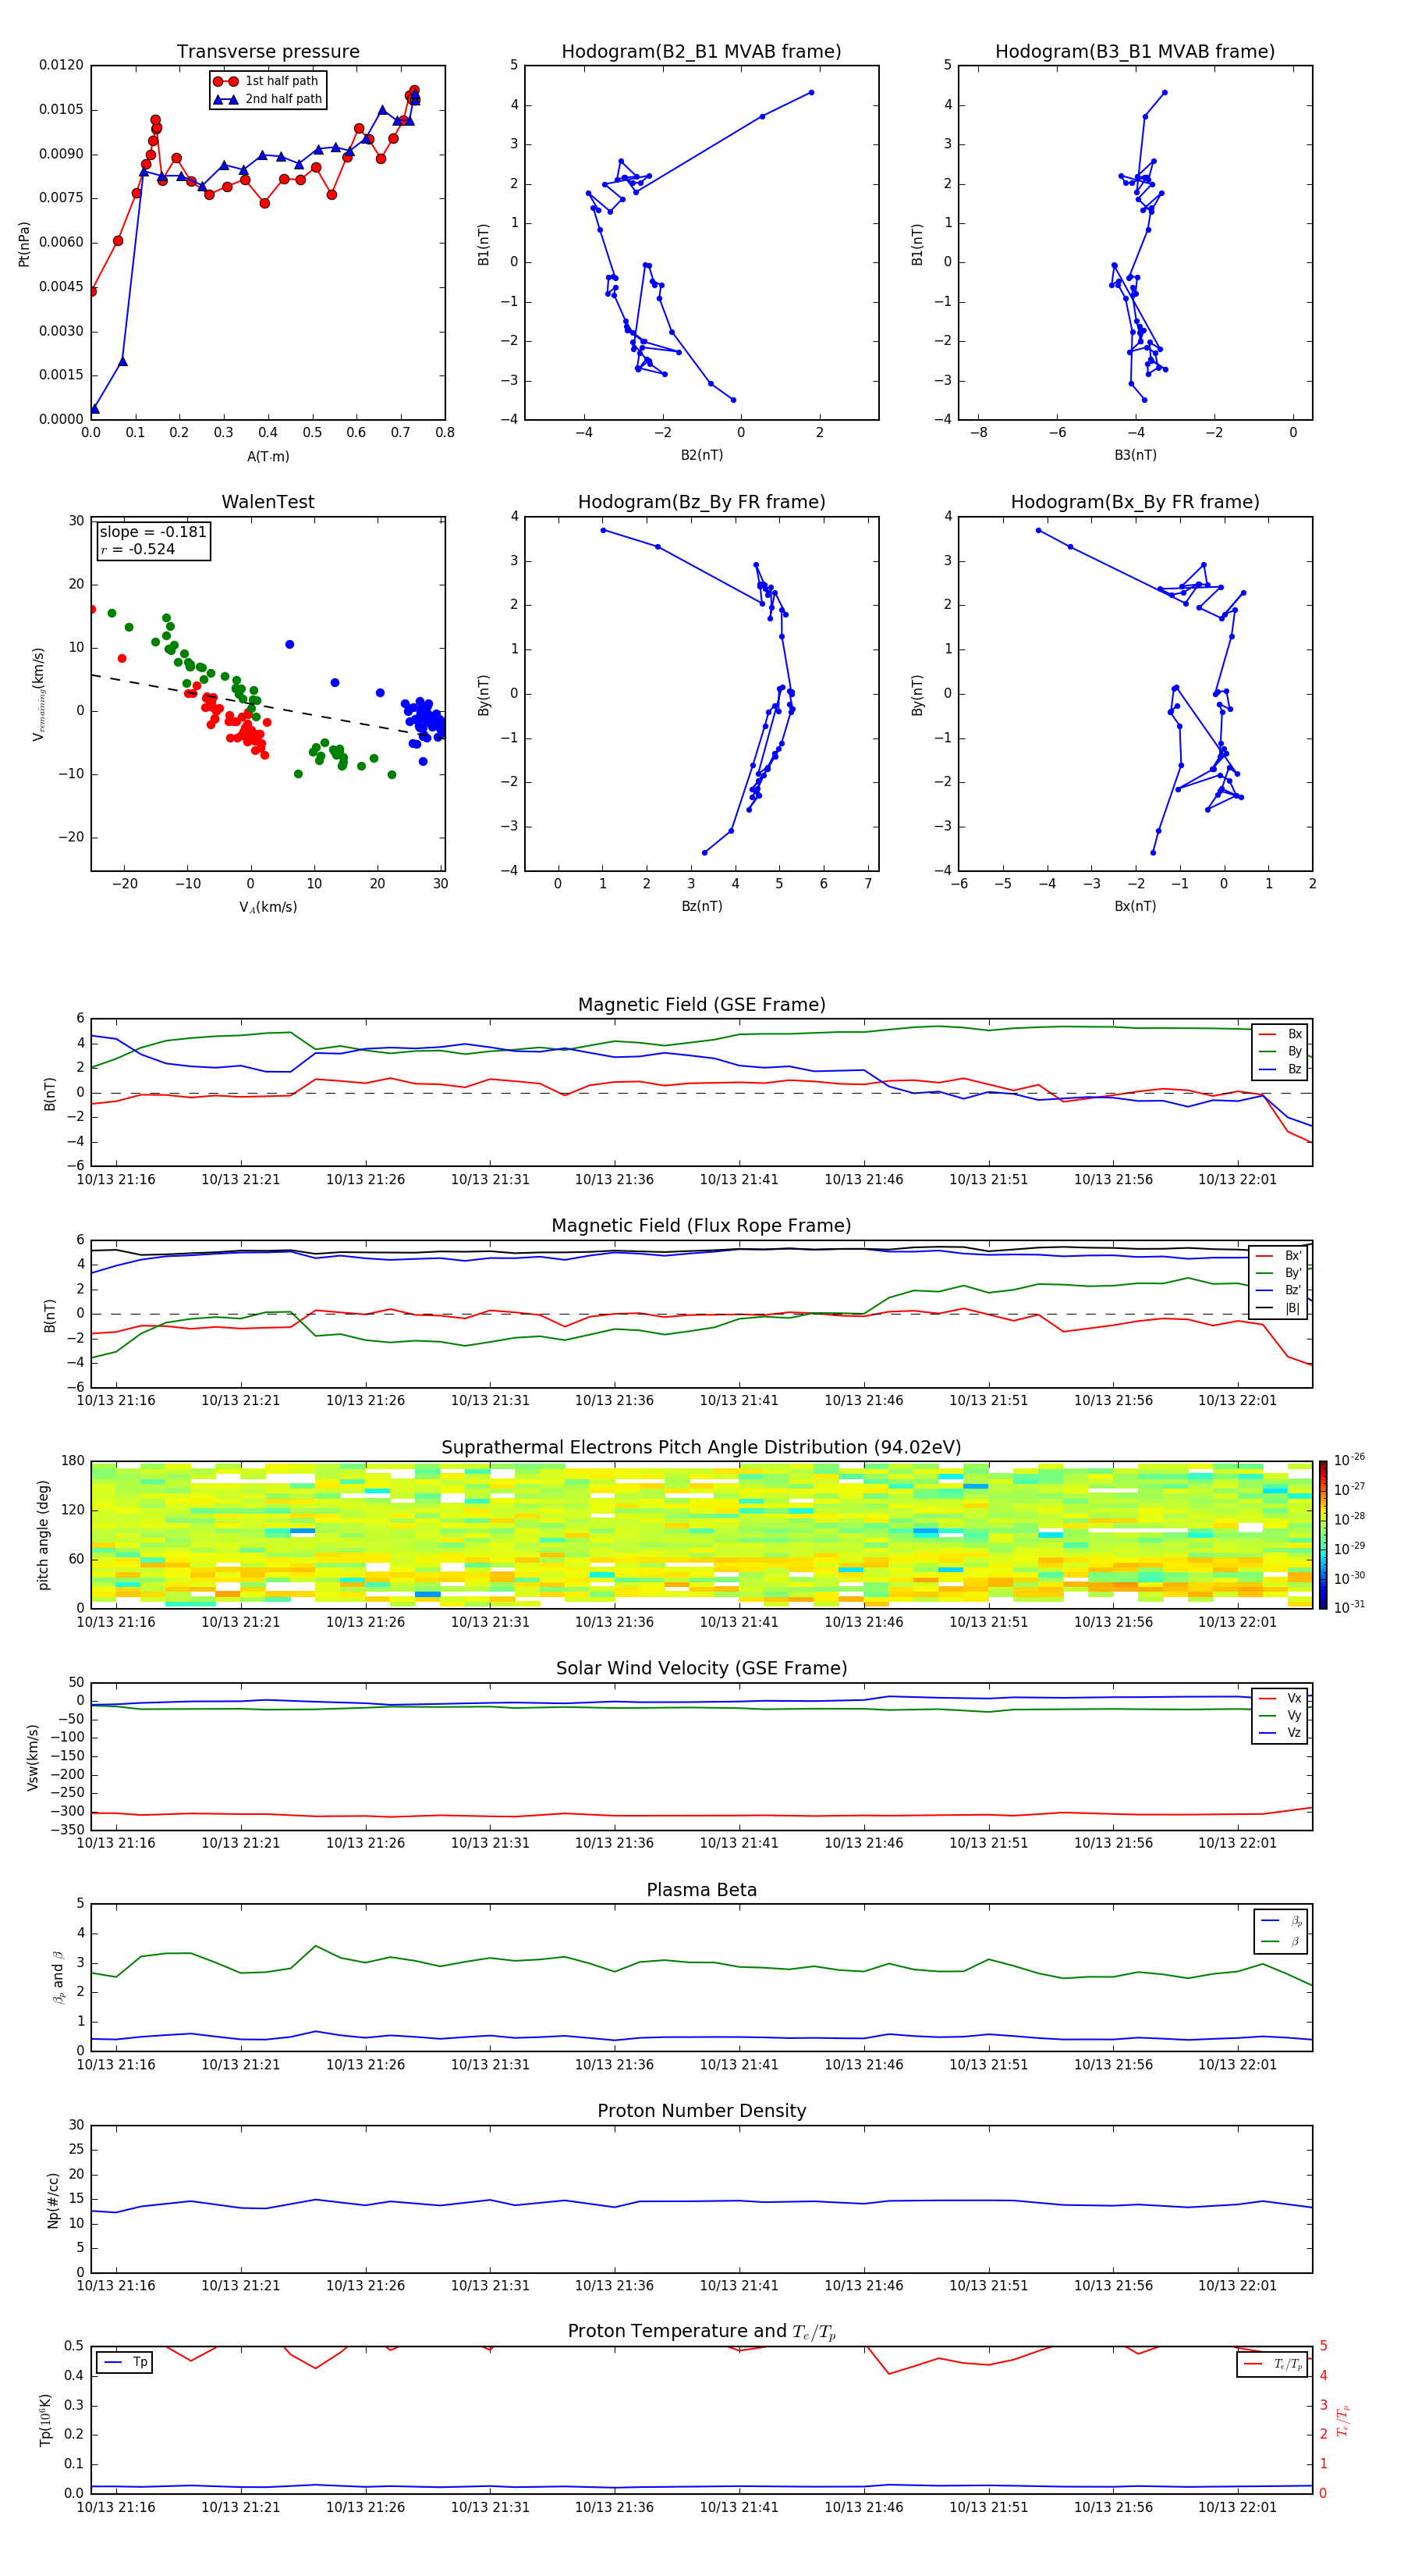Select the 'Bx' legend entry in GSE panel

point(1281,1034)
